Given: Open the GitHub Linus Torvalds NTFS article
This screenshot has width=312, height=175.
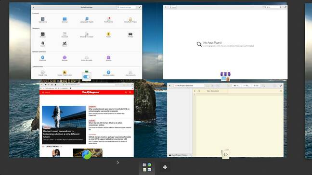Looking at the screenshot, I should [110, 138].
